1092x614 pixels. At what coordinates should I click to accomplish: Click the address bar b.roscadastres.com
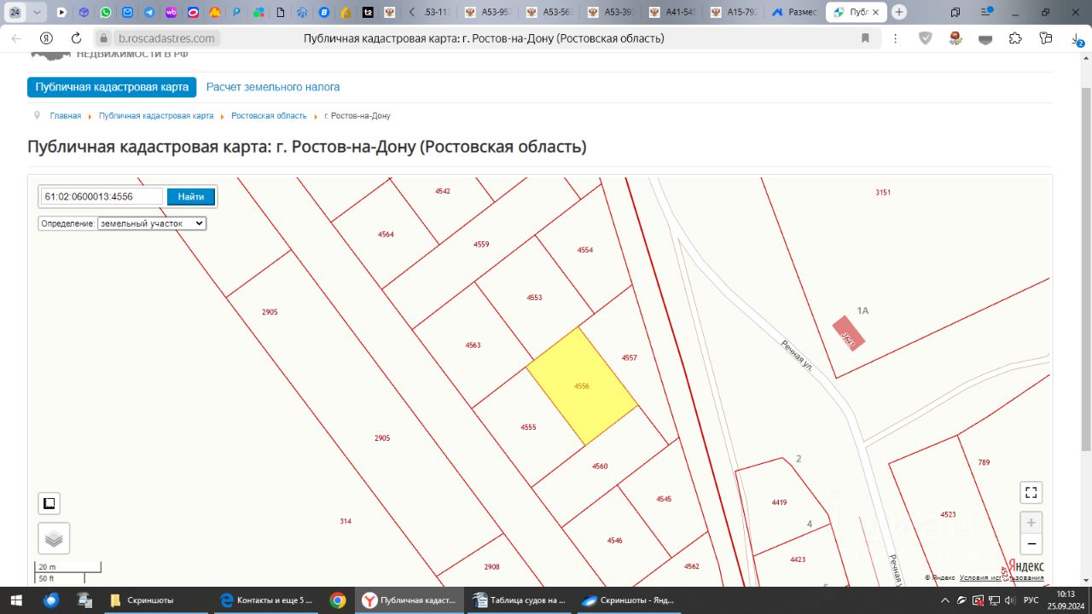click(x=166, y=38)
